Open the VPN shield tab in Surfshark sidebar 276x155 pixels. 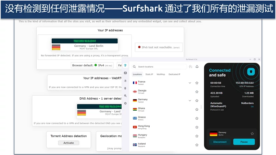pyautogui.click(x=125, y=65)
